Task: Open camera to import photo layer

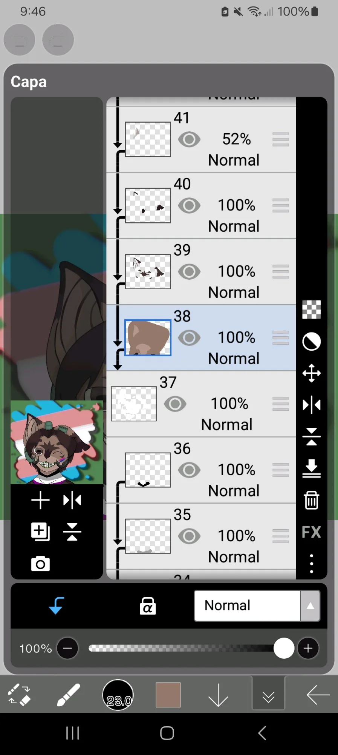Action: [x=40, y=564]
